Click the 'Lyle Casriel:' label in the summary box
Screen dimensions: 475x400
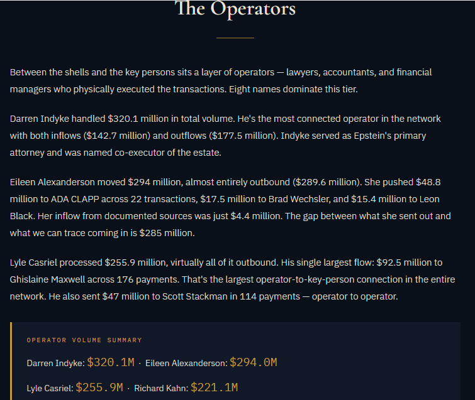click(50, 388)
